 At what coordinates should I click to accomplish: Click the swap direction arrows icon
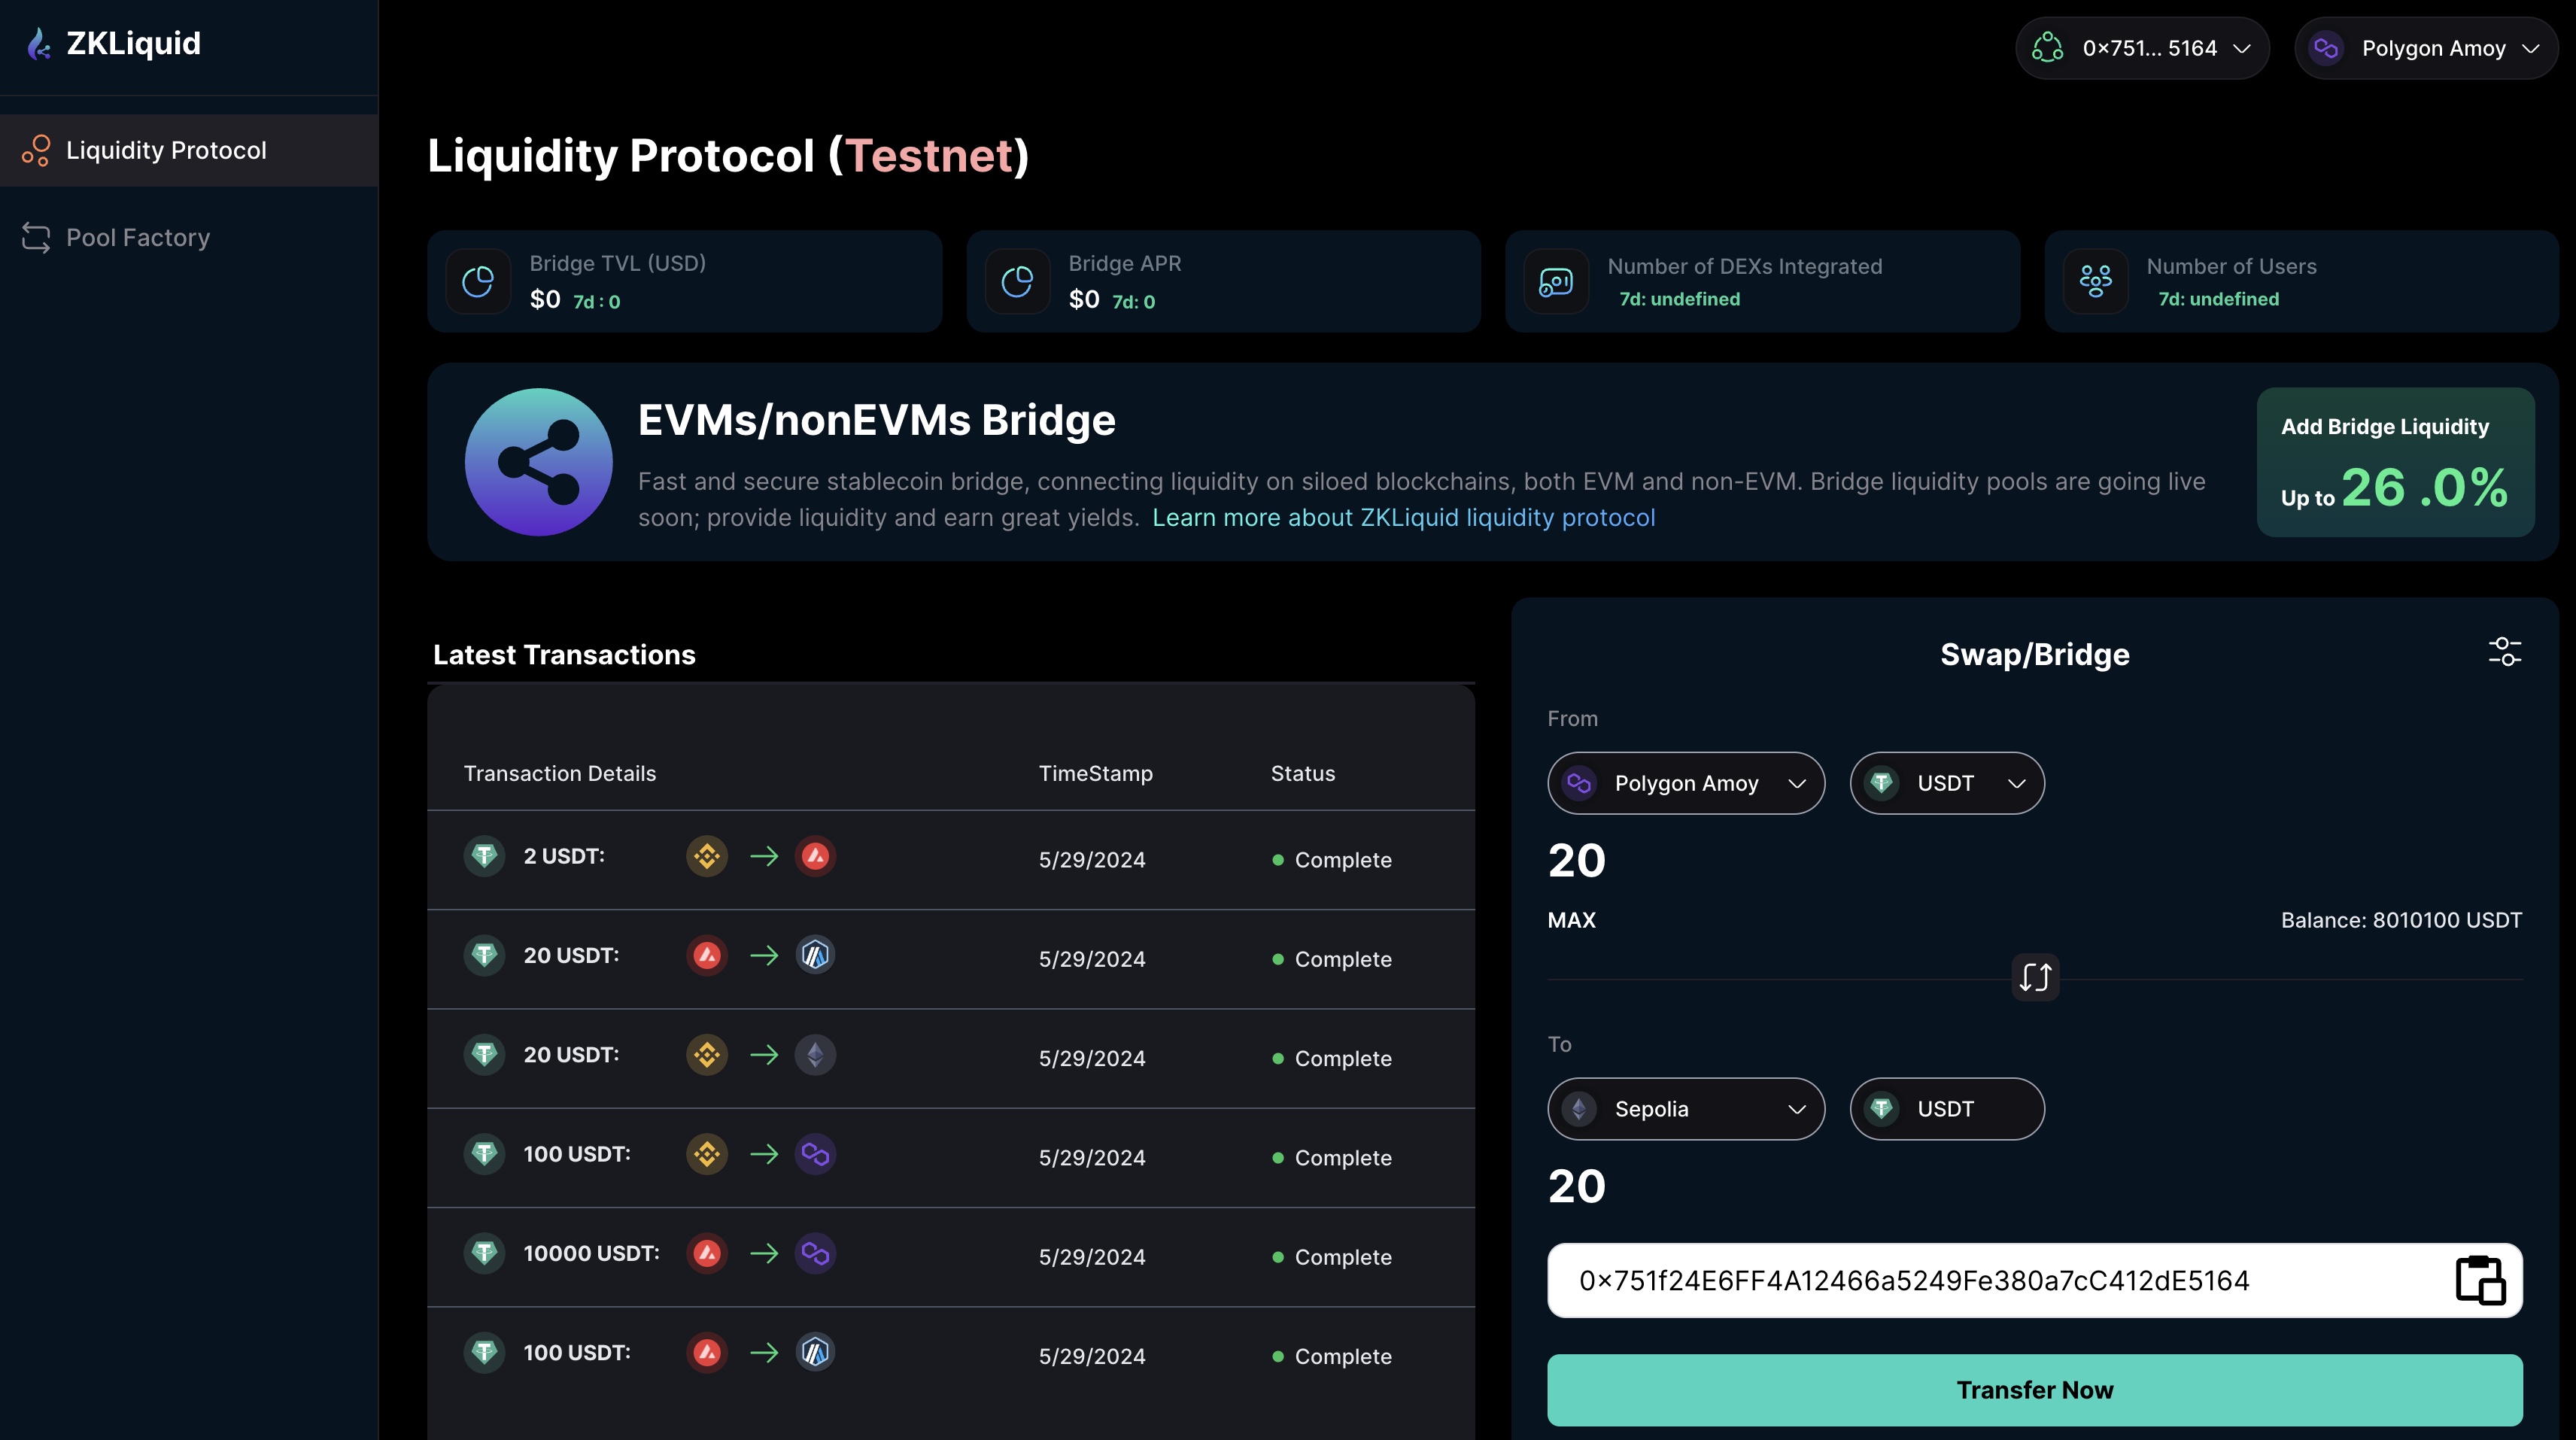click(x=2034, y=977)
